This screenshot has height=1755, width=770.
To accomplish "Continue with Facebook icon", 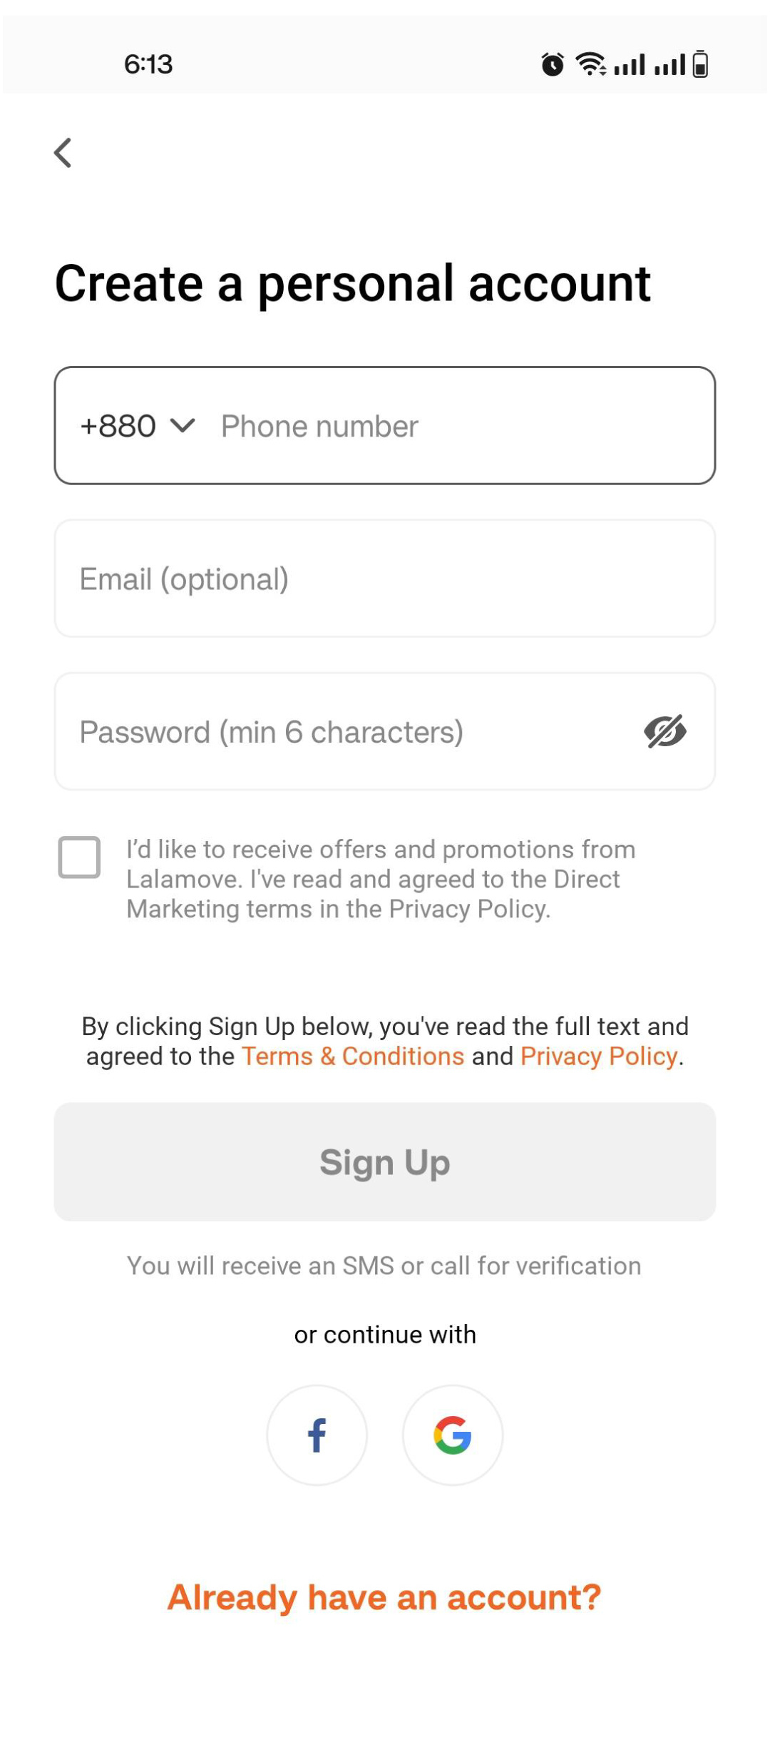I will (317, 1435).
